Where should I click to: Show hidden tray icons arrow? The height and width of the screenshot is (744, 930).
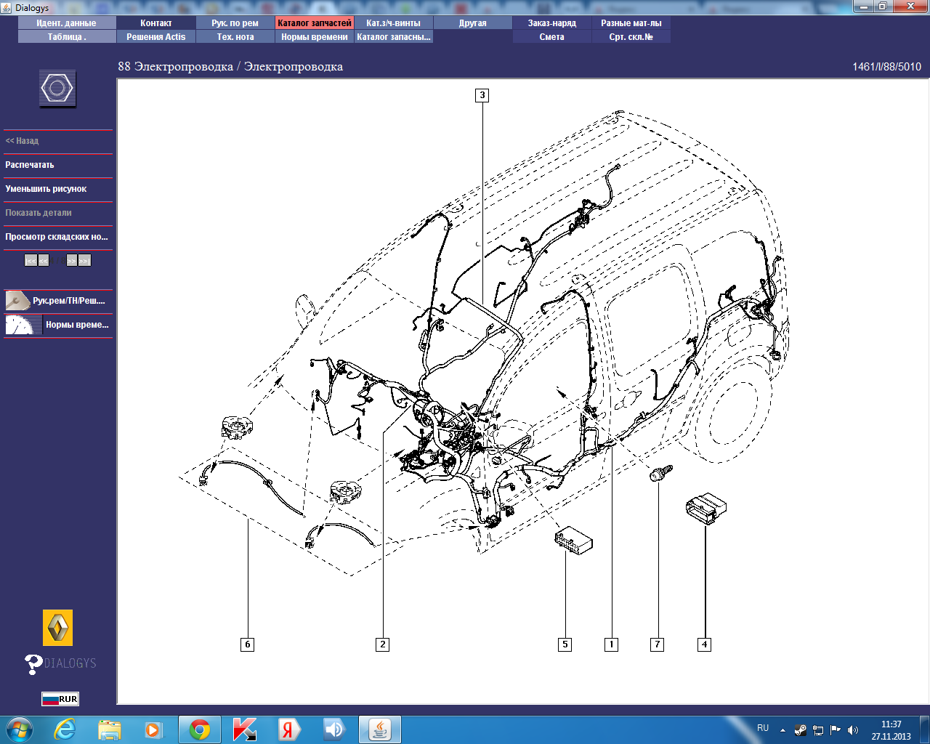click(783, 730)
